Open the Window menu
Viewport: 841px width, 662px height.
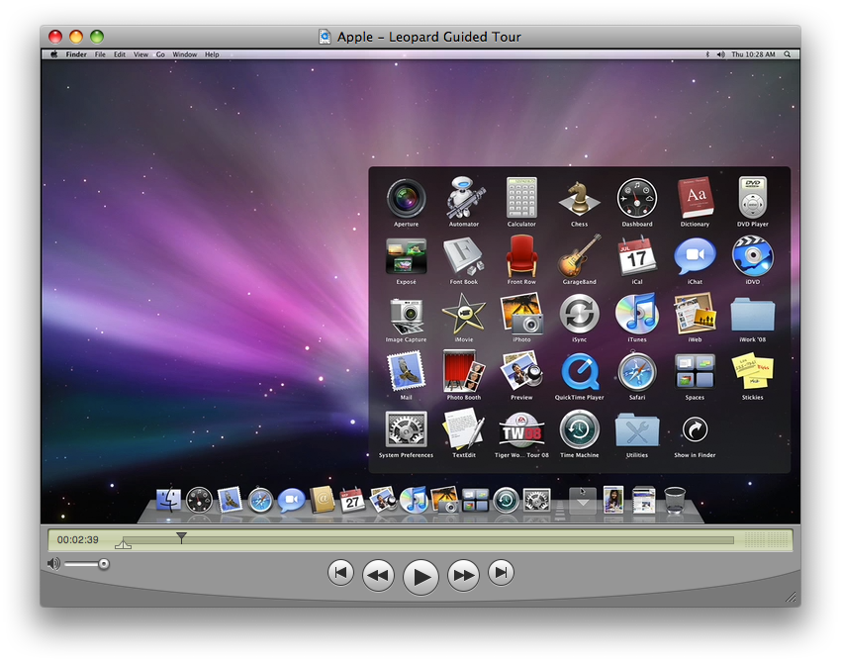point(184,54)
